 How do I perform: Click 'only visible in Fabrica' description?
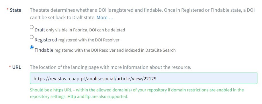pyautogui.click(x=67, y=30)
